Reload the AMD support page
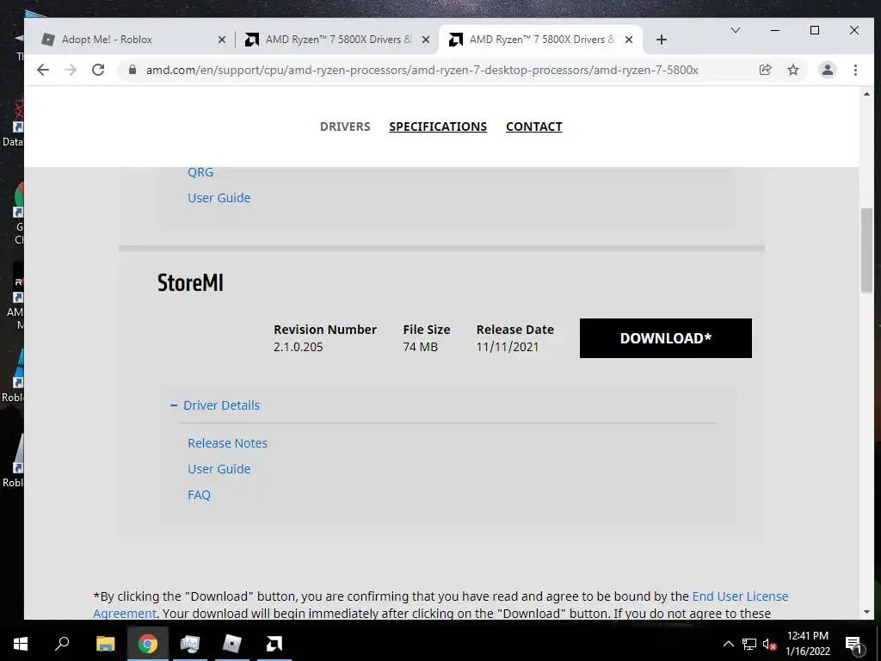881x661 pixels. tap(98, 70)
